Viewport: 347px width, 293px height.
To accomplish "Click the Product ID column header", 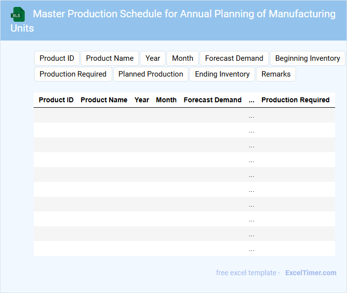I will tap(56, 100).
